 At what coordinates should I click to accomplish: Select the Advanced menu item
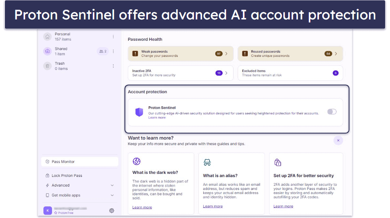[x=80, y=185]
